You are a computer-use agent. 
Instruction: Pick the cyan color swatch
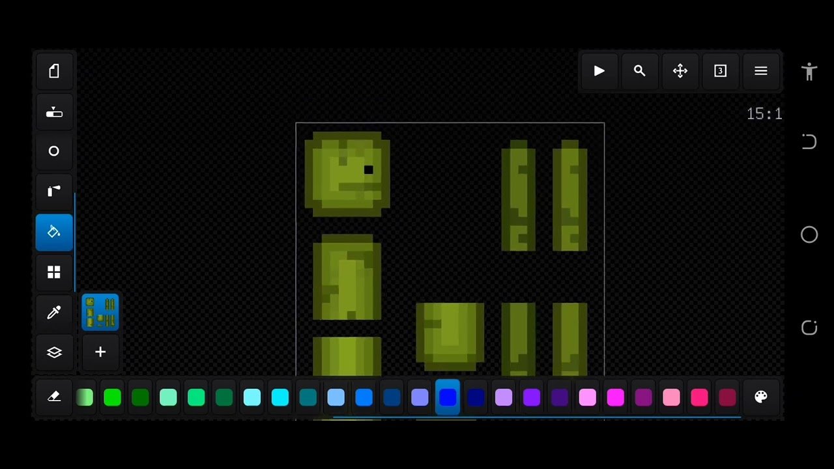pos(280,397)
